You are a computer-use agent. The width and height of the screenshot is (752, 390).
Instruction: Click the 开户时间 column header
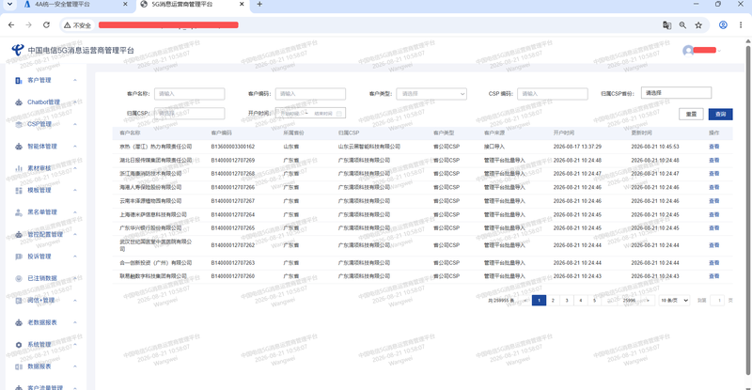tap(563, 133)
